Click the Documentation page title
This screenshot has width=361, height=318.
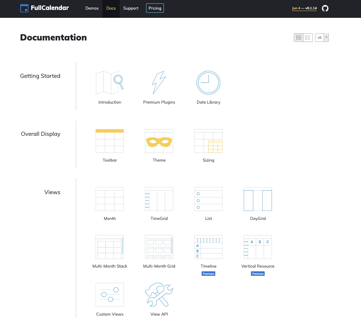tap(53, 37)
